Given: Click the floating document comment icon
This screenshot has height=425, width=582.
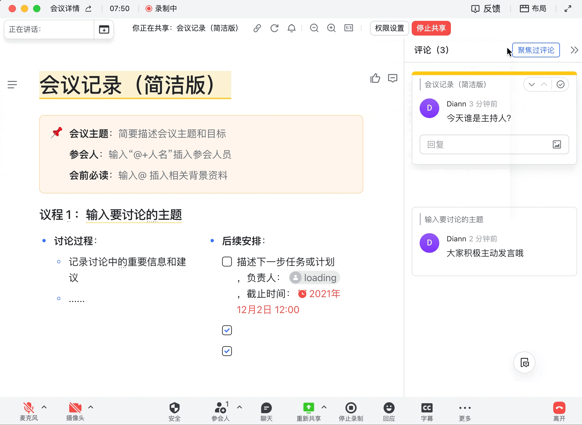Looking at the screenshot, I should tap(524, 363).
